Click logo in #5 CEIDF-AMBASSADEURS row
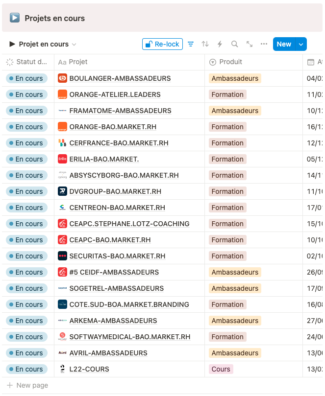 click(x=62, y=272)
